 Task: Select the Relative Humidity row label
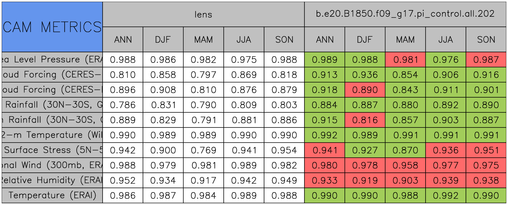click(x=52, y=181)
